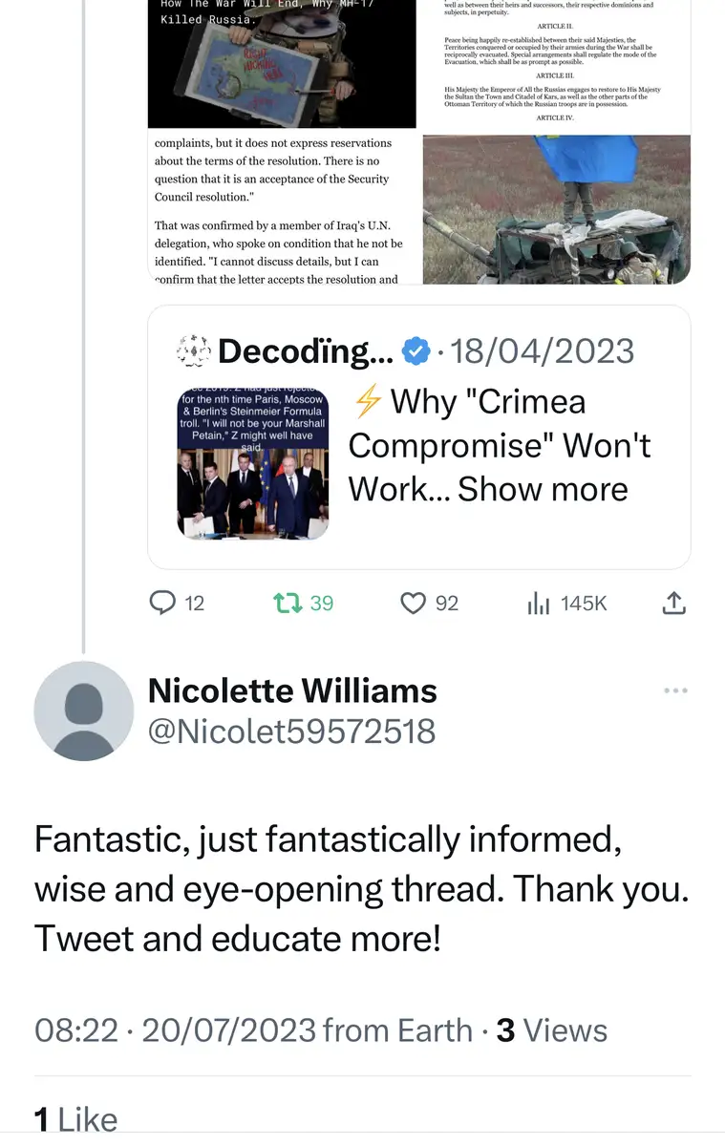Viewport: 725px width, 1146px height.
Task: Open the Nicolette Williams display name
Action: click(x=292, y=690)
